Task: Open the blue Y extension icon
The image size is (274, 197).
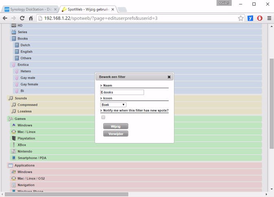Action: (x=250, y=18)
